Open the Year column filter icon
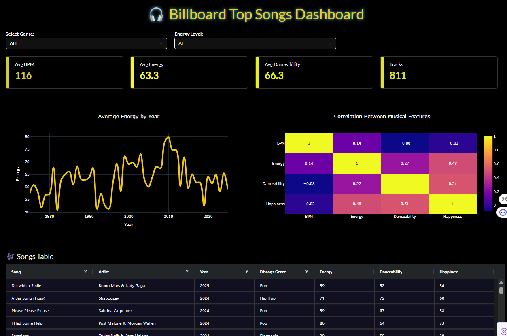507x336 pixels. [x=247, y=272]
